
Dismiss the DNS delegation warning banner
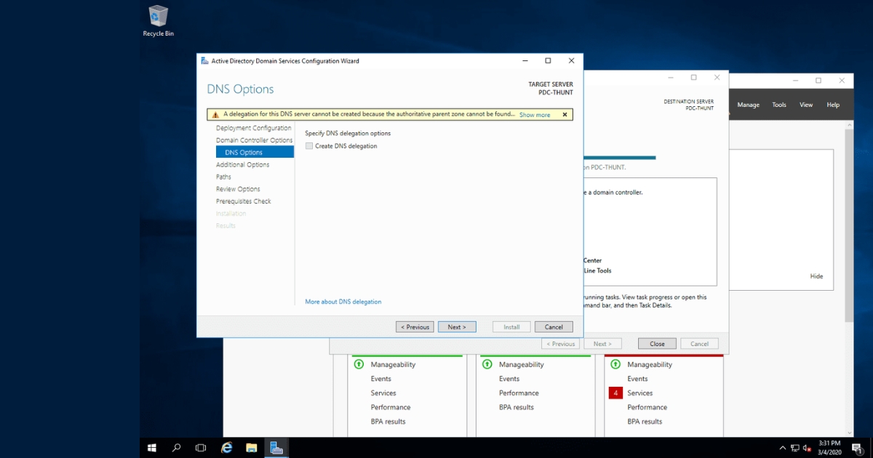565,114
